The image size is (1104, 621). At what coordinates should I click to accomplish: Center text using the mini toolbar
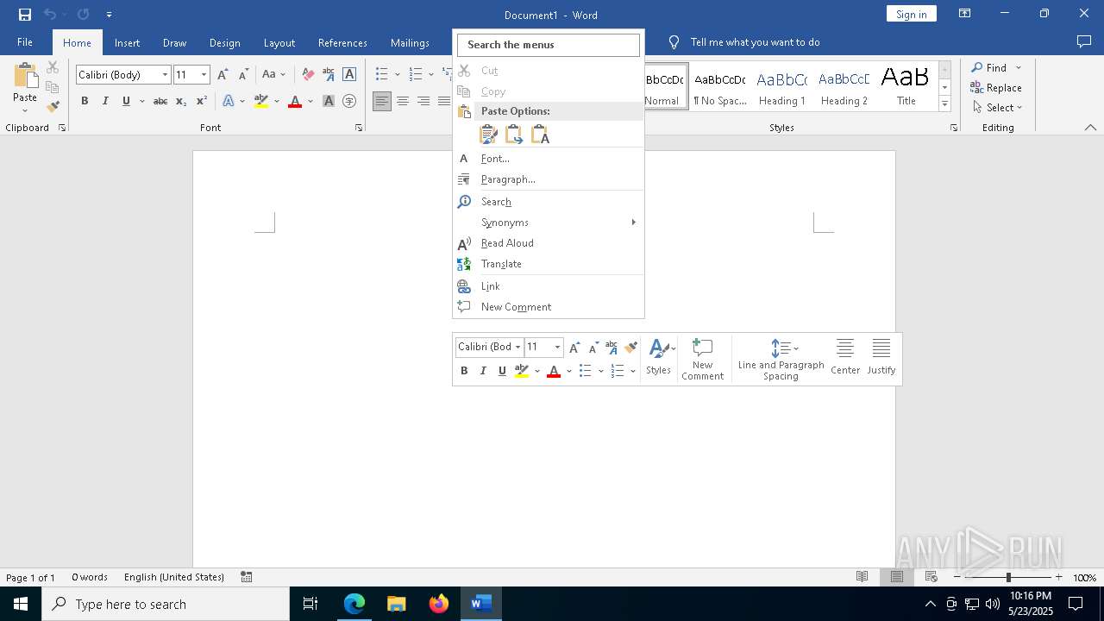845,357
